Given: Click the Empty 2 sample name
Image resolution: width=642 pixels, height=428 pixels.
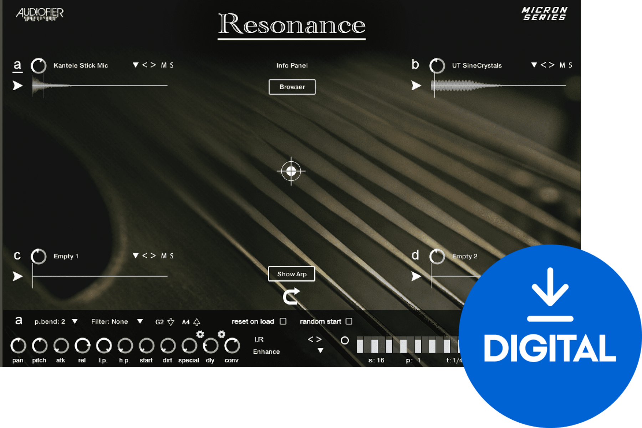Looking at the screenshot, I should [465, 256].
